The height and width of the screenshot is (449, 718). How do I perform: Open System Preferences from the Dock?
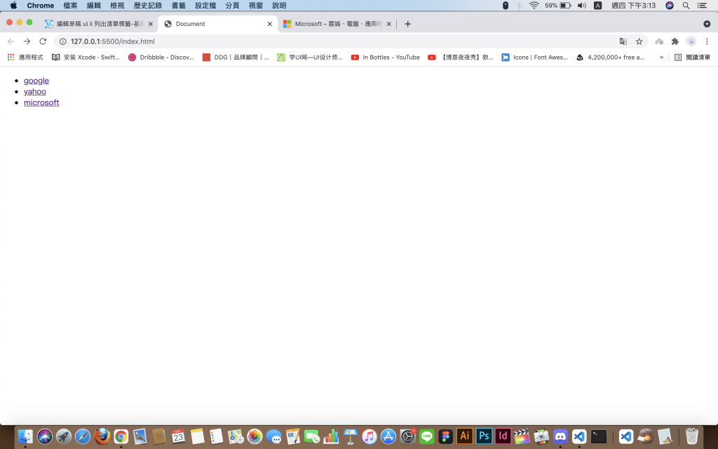click(x=407, y=436)
